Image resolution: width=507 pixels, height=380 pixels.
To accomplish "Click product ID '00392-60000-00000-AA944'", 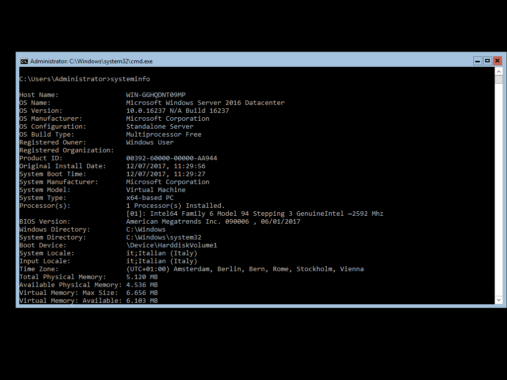I will (x=172, y=158).
